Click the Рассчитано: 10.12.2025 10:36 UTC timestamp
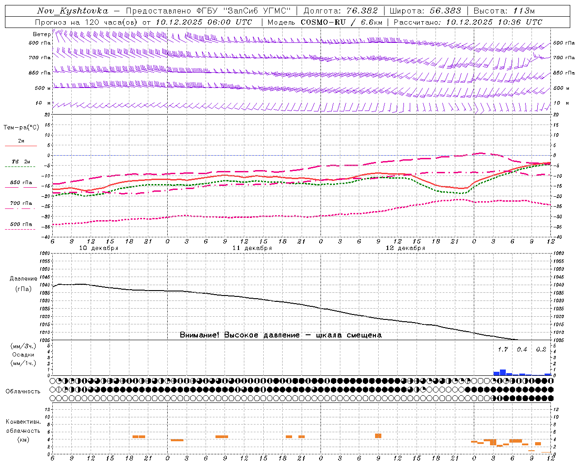Screen dimensions: 577x462 (x=468, y=22)
